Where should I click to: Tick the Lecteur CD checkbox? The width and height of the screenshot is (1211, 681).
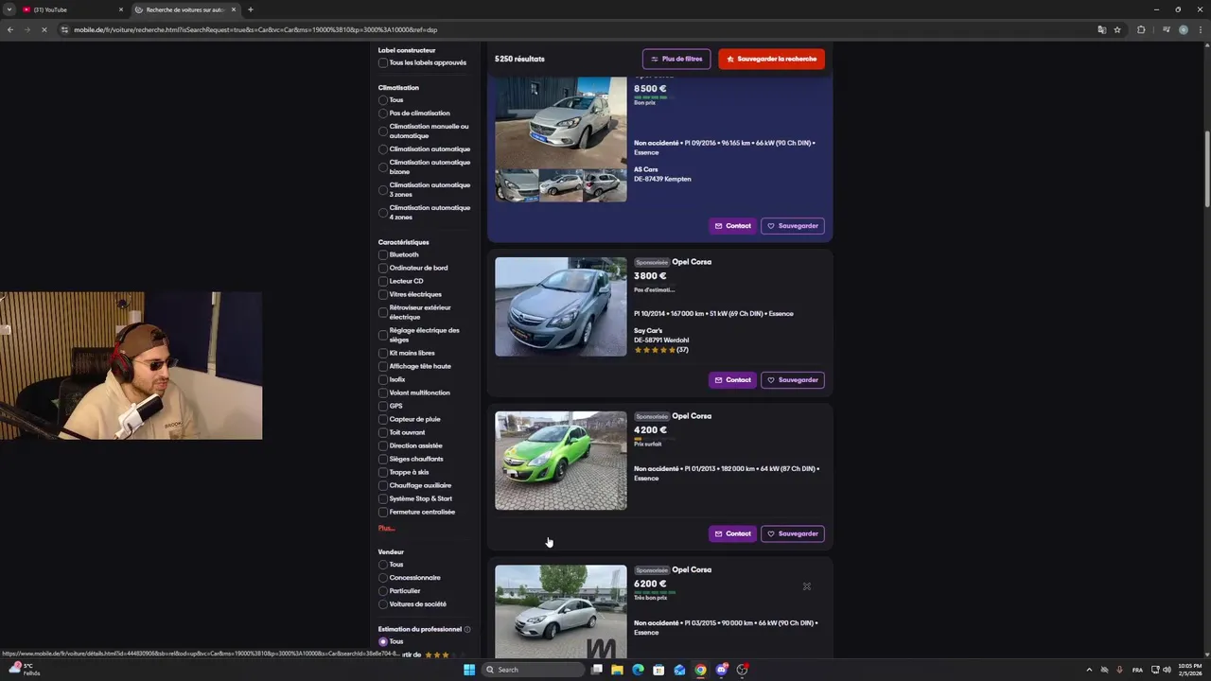[x=383, y=281]
